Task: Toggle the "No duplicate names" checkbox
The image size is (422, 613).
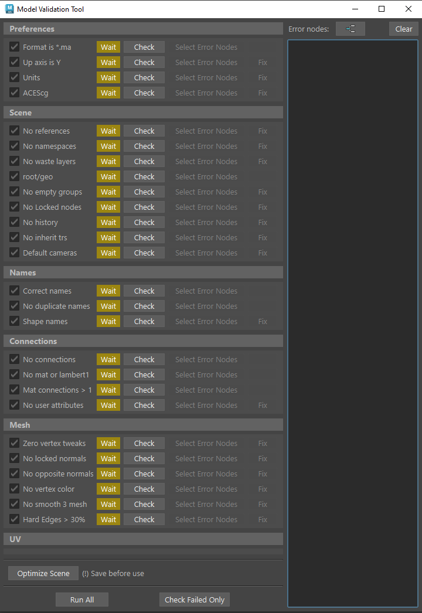Action: (15, 306)
